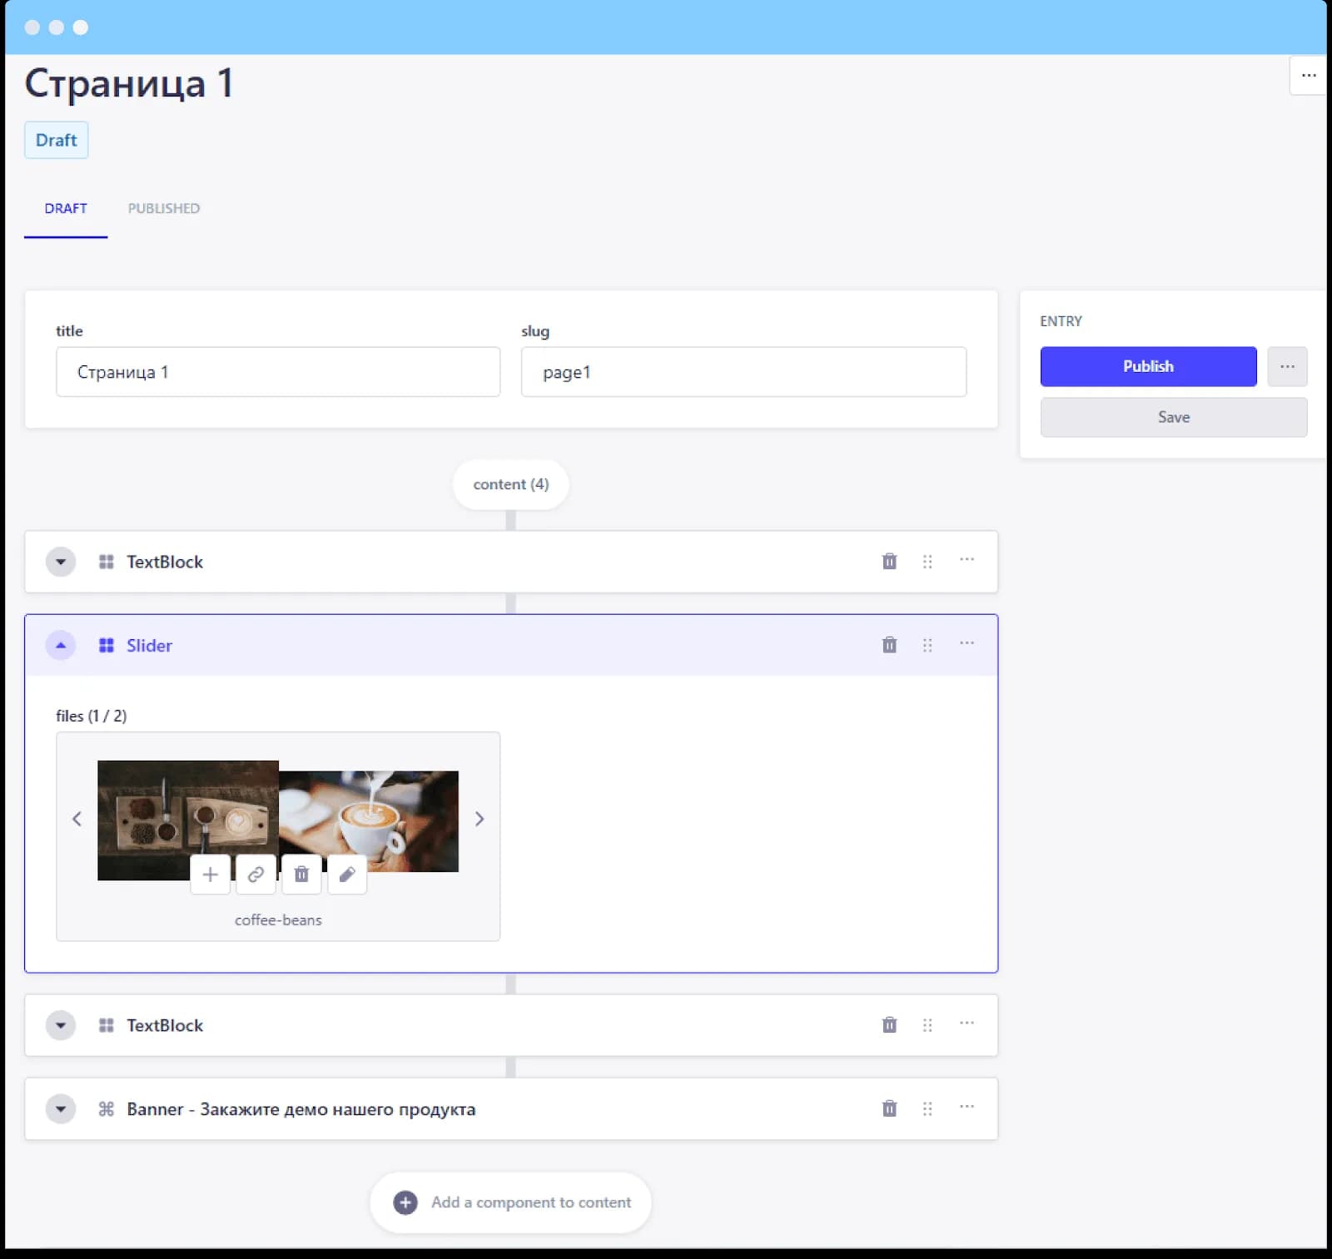
Task: Click Add a component to content
Action: click(511, 1202)
